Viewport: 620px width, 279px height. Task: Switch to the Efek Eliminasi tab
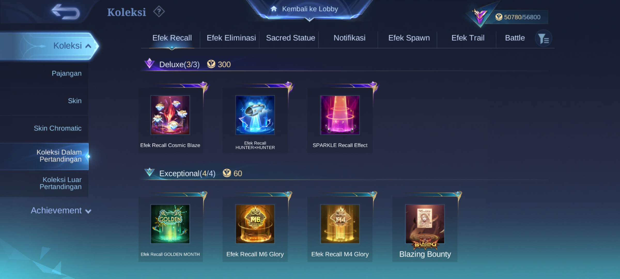point(231,38)
